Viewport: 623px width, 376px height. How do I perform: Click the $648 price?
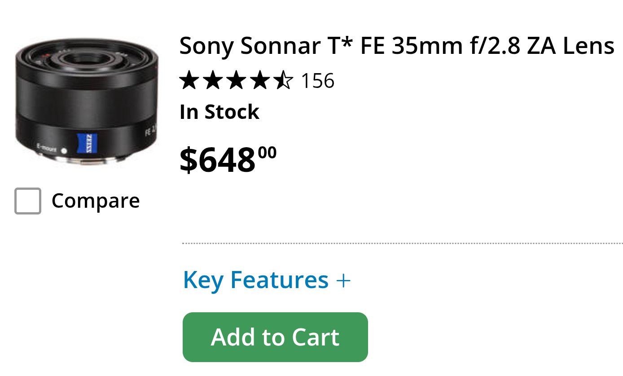218,161
